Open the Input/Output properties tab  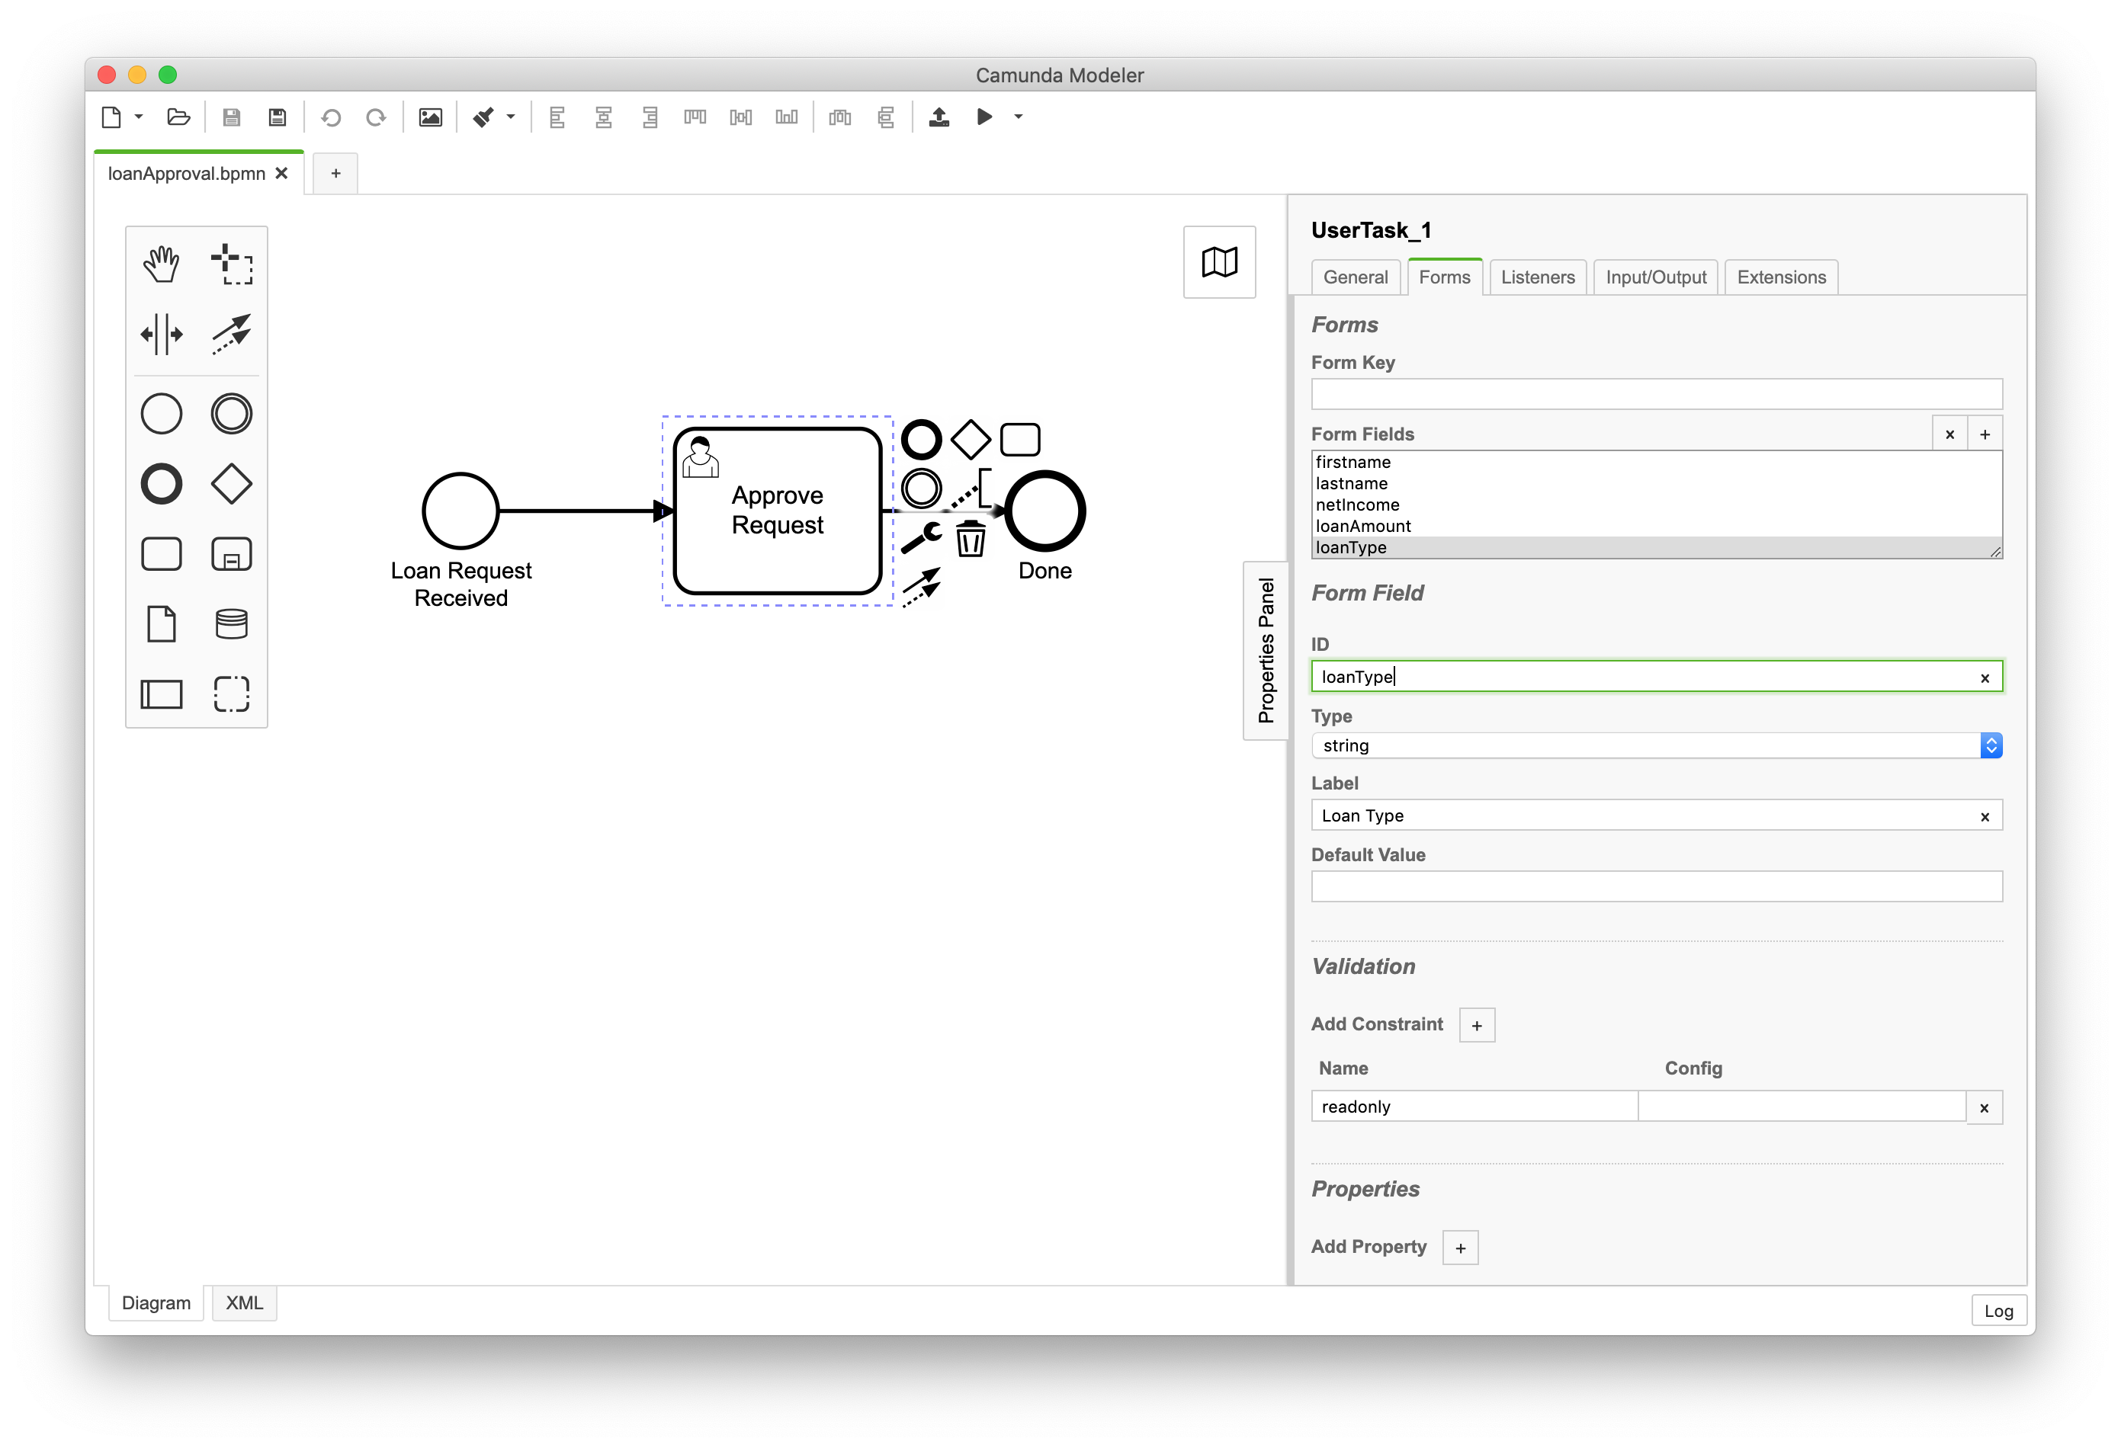(x=1655, y=277)
